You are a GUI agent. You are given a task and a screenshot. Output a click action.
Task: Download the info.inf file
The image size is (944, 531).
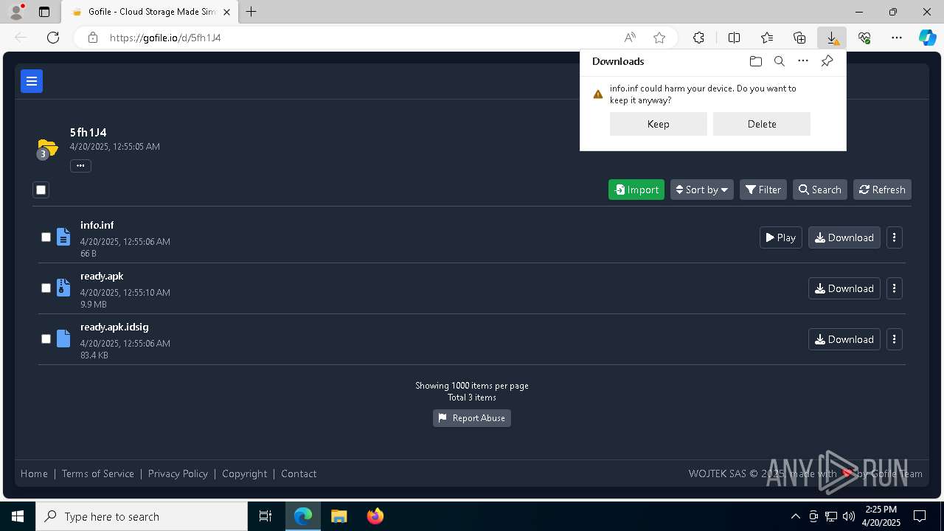pos(844,237)
